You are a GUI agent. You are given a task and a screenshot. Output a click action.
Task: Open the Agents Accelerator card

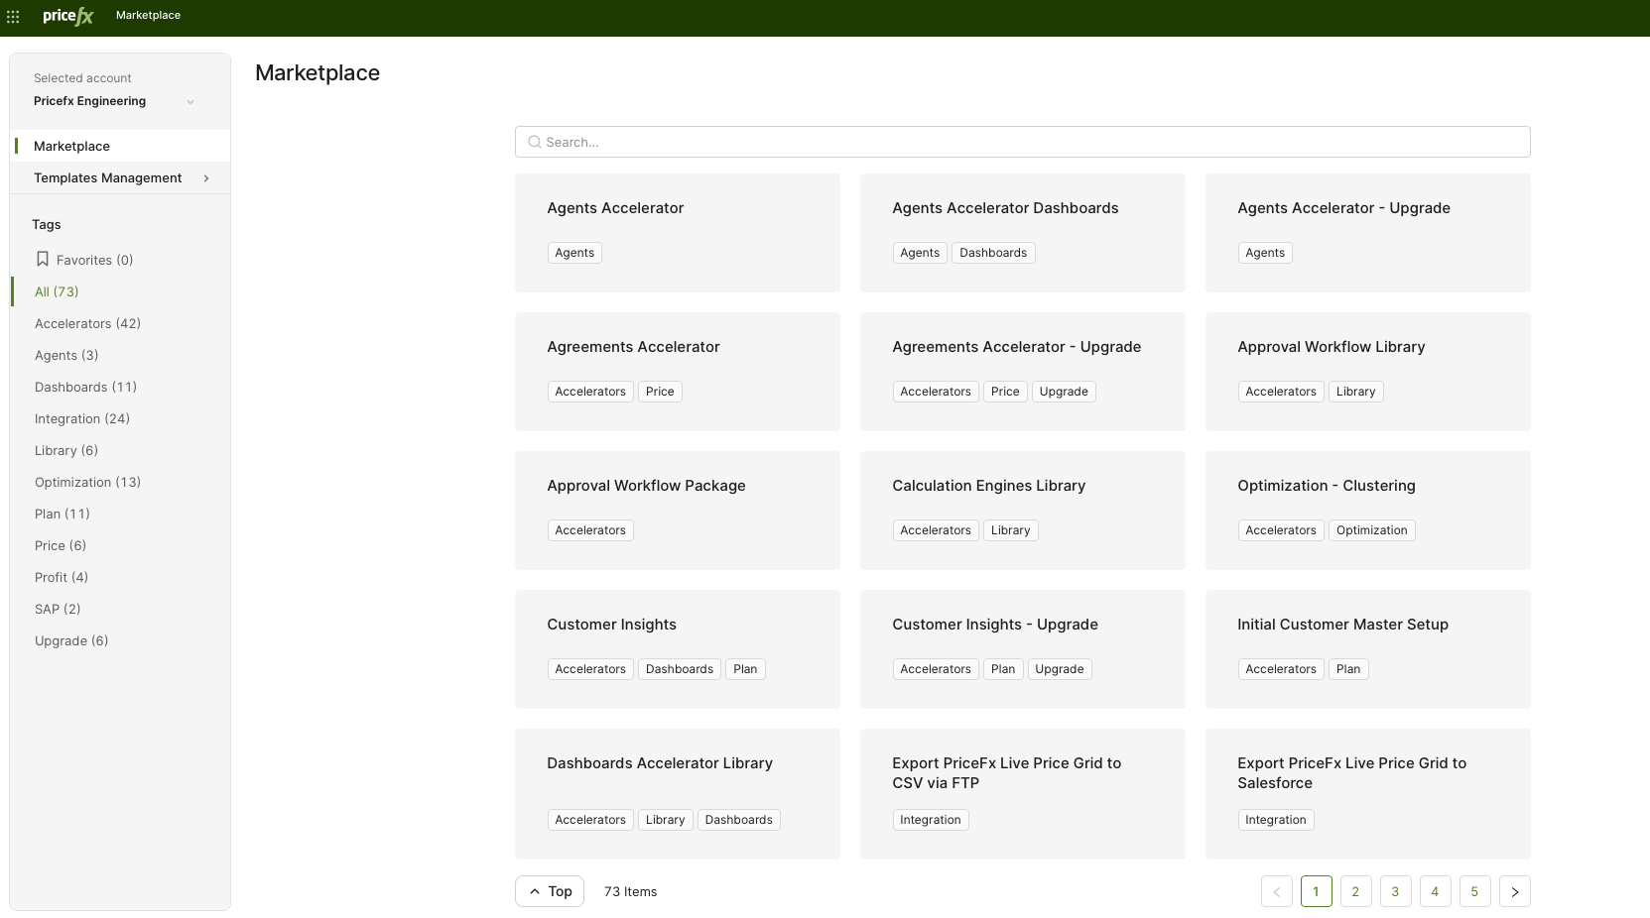pos(678,233)
